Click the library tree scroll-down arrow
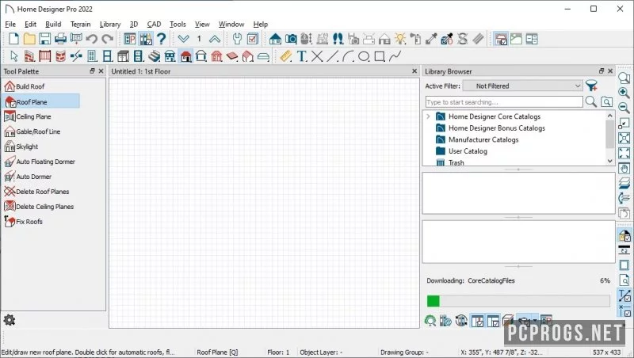 coord(610,161)
